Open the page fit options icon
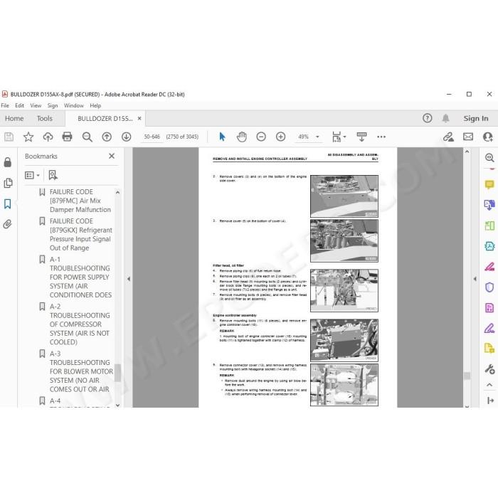498x498 pixels. click(337, 137)
